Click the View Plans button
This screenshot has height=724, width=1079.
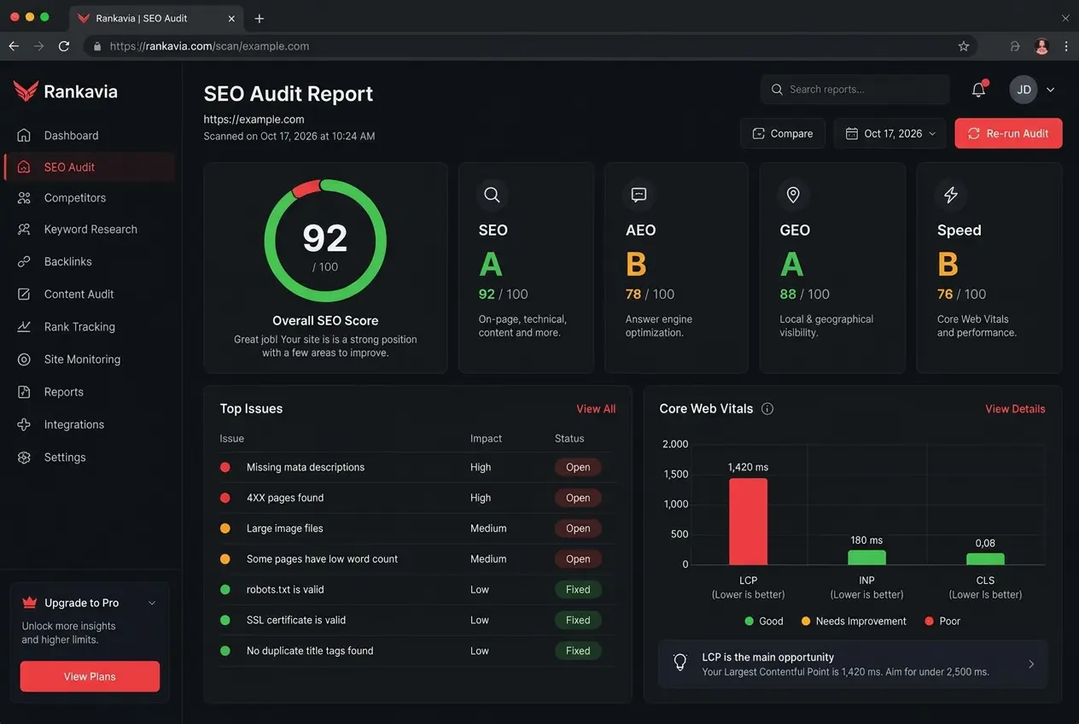coord(90,676)
